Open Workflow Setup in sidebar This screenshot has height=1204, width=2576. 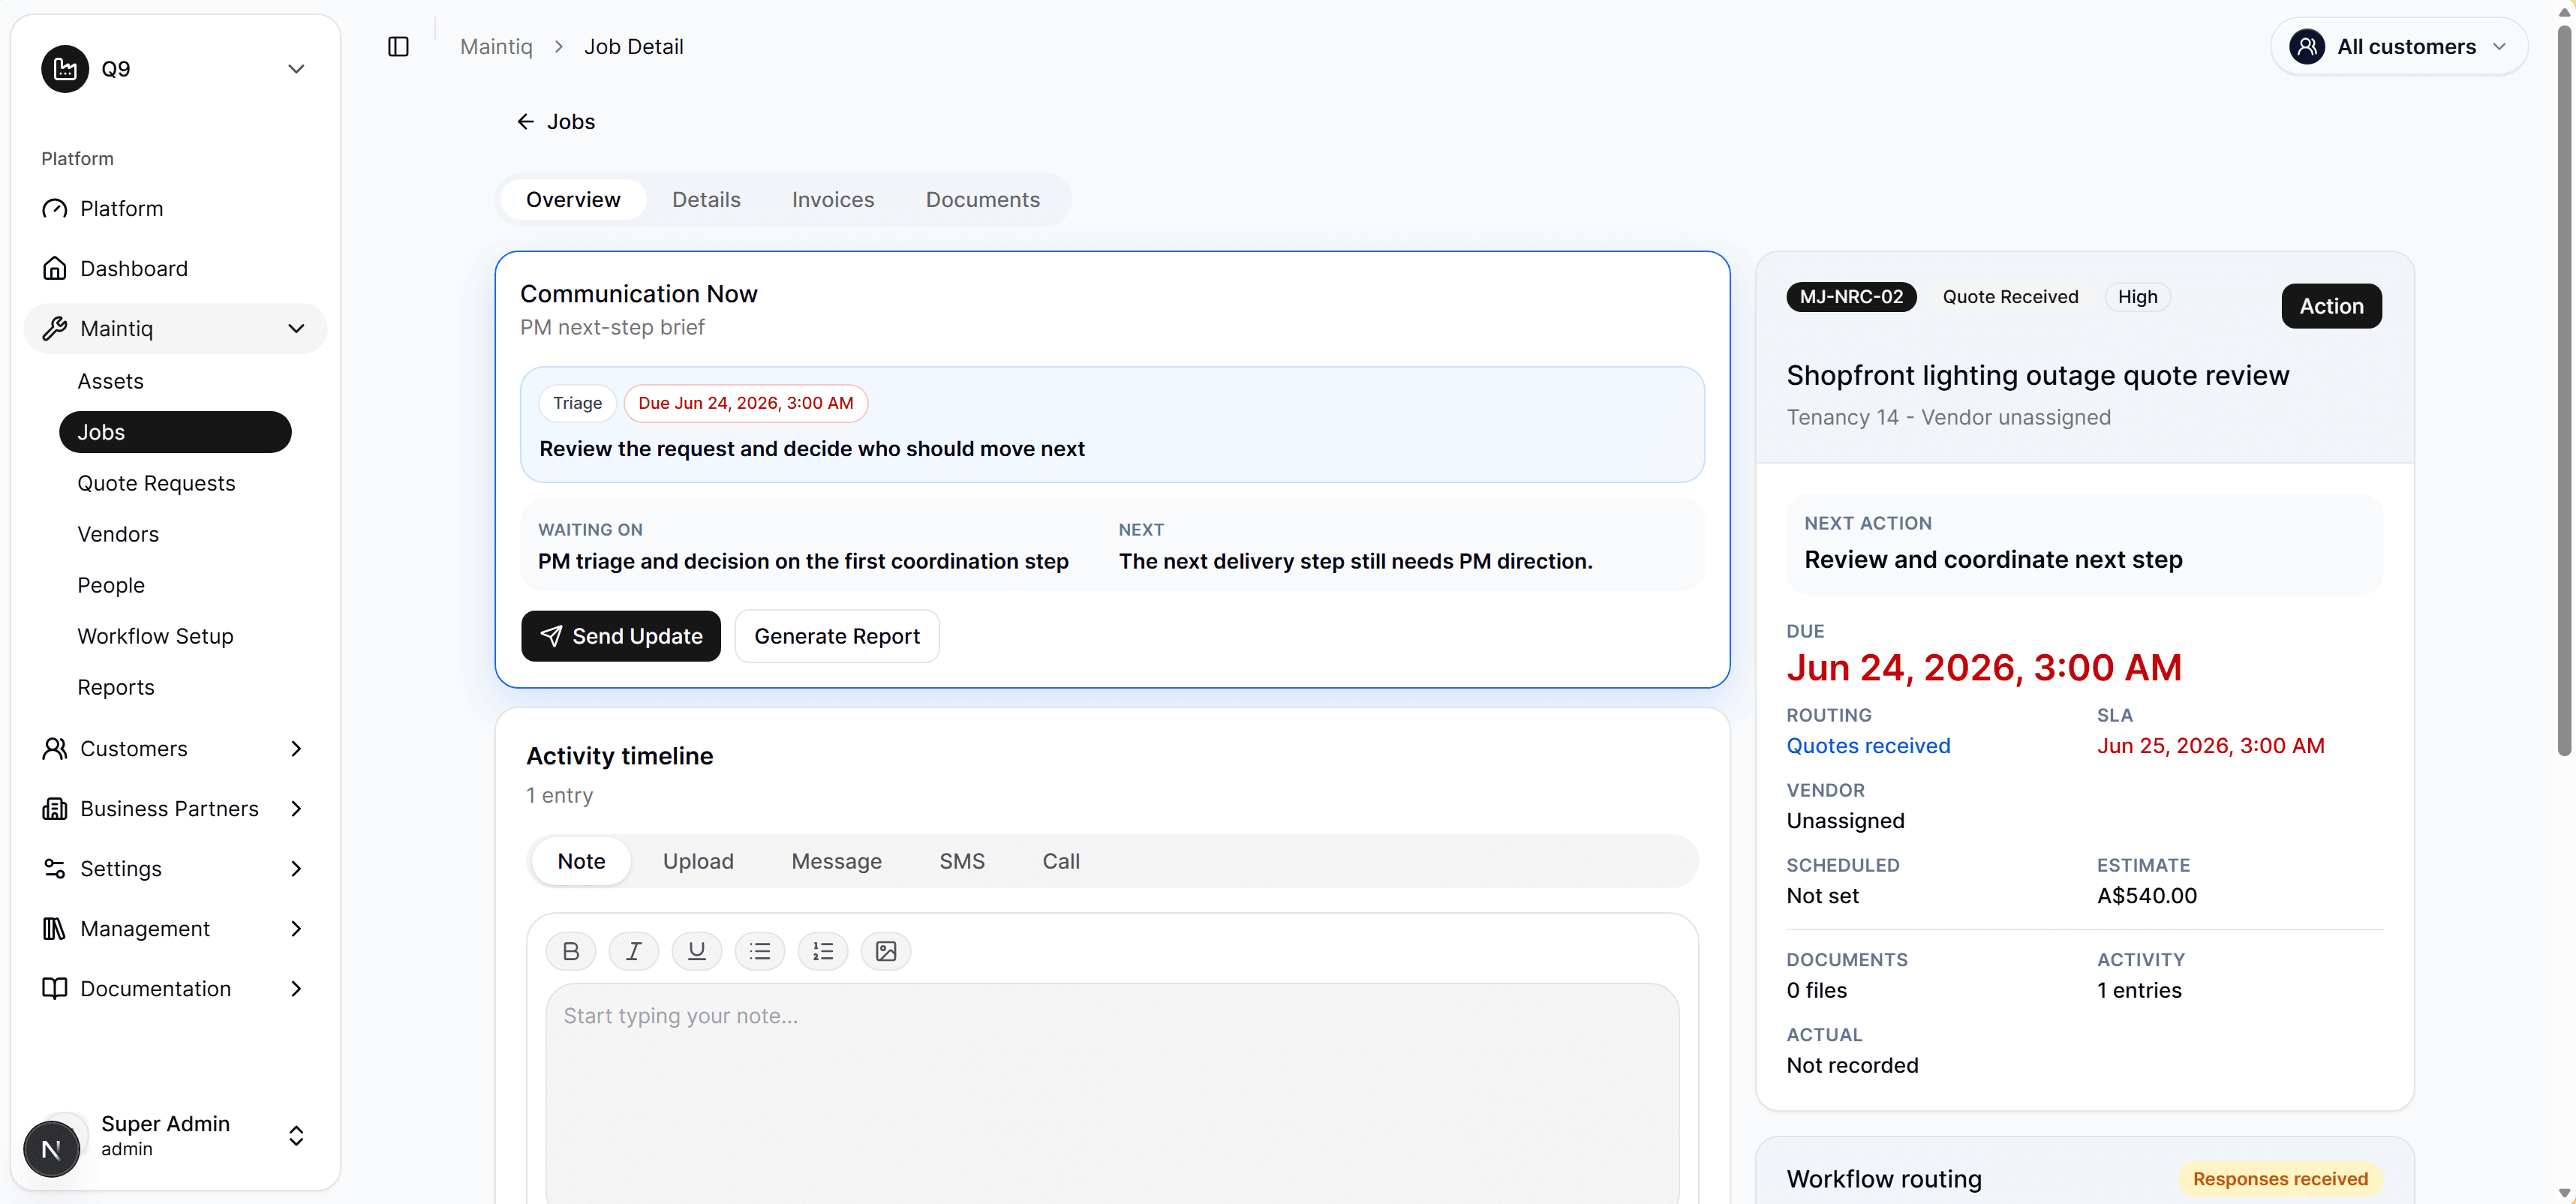[155, 637]
